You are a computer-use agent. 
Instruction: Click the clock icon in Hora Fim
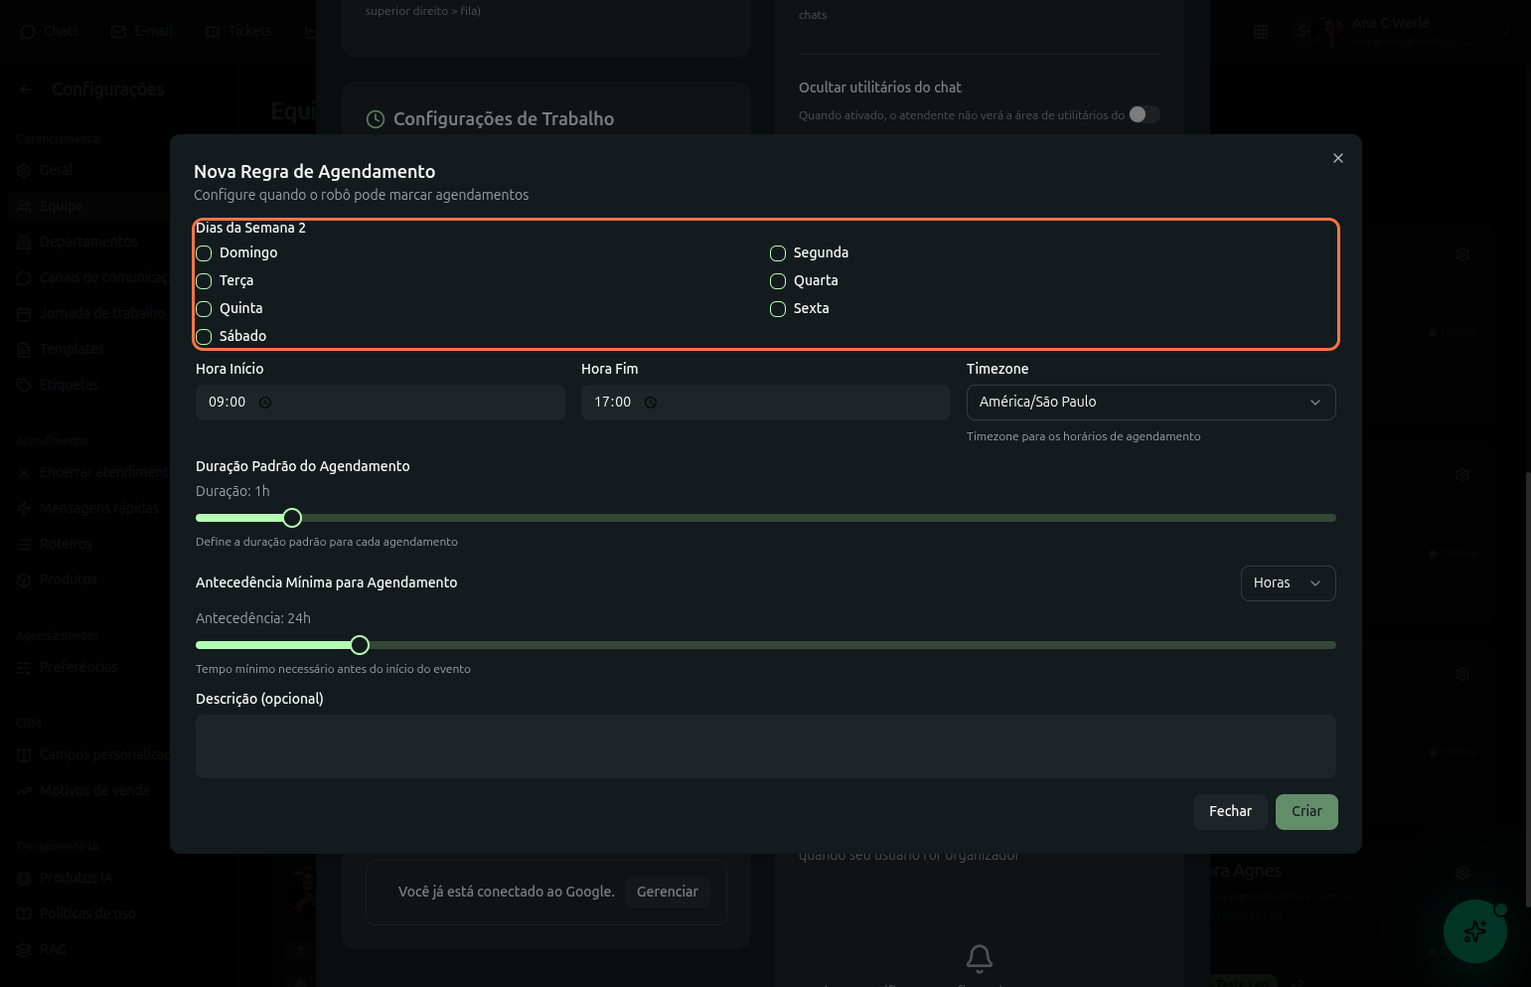[x=651, y=403]
